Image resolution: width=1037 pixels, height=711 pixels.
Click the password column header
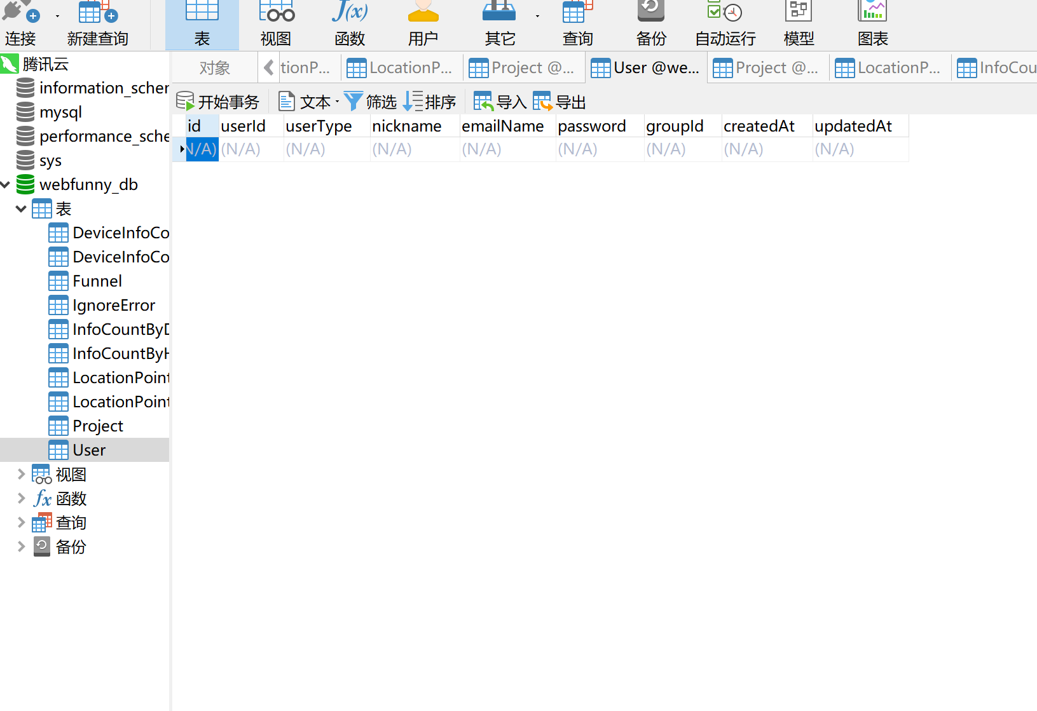[x=600, y=126]
